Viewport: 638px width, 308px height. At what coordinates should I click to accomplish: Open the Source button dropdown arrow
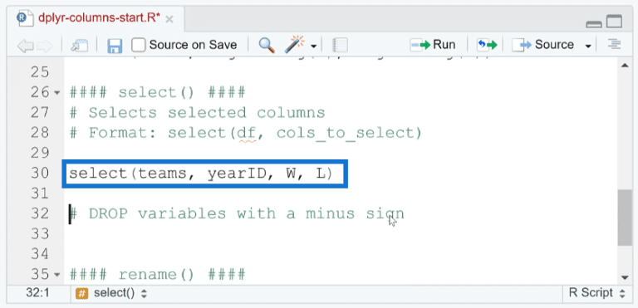pos(588,46)
